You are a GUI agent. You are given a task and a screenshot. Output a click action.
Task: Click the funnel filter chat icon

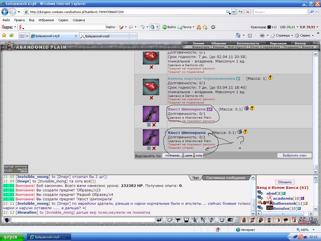pos(178,220)
